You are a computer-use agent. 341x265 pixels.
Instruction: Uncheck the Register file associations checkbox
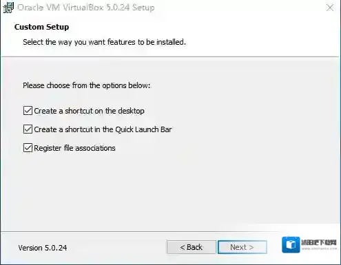[x=28, y=148]
